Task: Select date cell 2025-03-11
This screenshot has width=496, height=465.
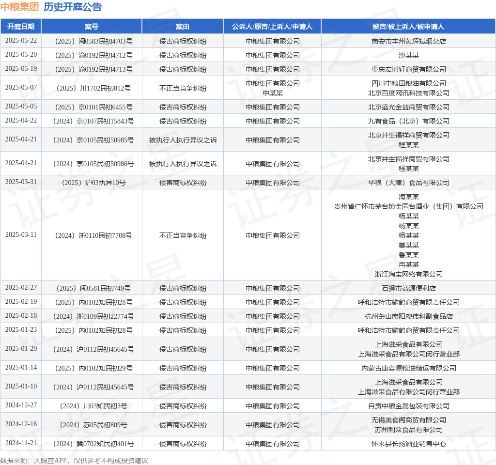Action: click(x=21, y=235)
